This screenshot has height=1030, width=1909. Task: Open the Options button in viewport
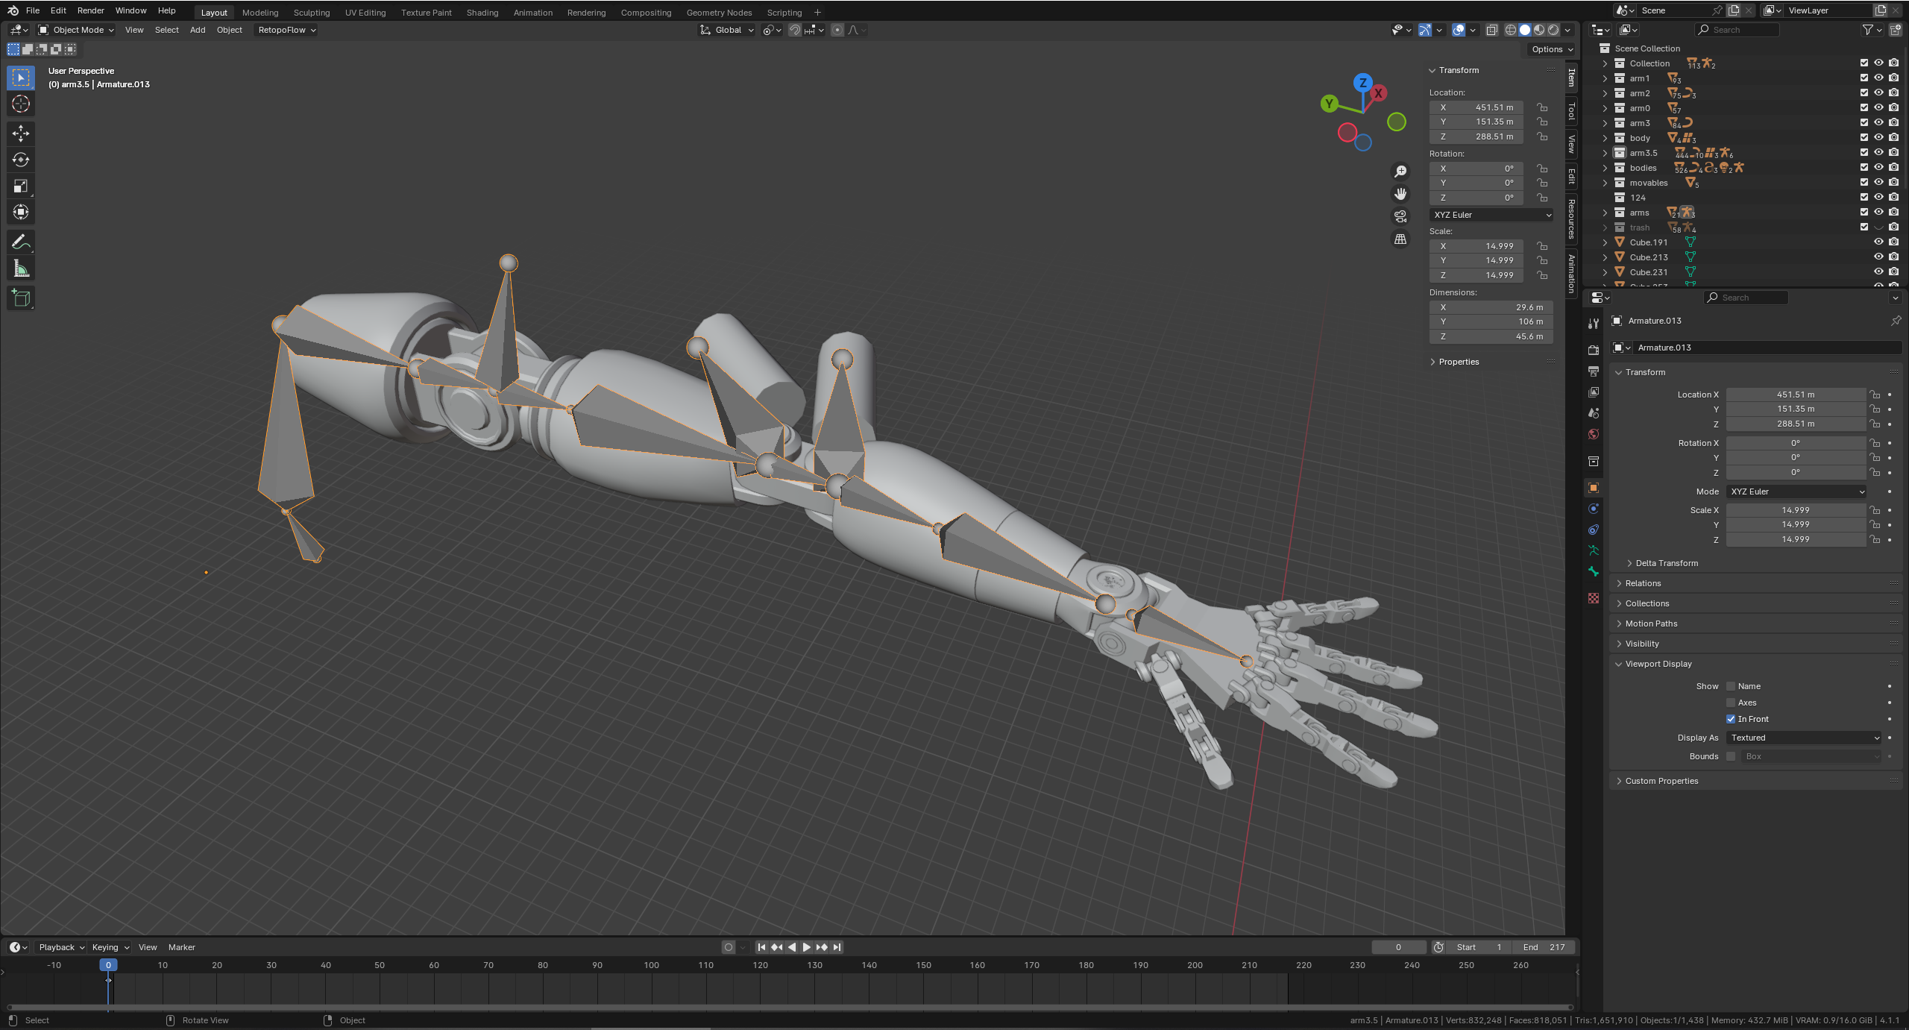(x=1552, y=49)
